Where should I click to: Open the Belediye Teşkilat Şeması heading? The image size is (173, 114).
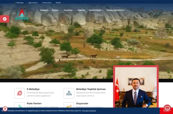tap(91, 89)
